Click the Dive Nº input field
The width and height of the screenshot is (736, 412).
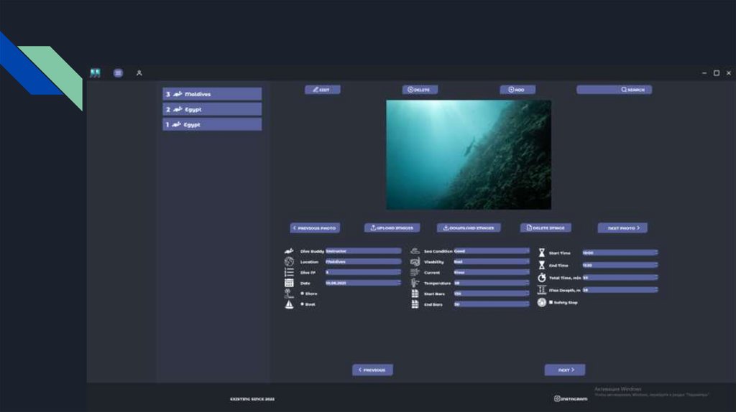(363, 272)
